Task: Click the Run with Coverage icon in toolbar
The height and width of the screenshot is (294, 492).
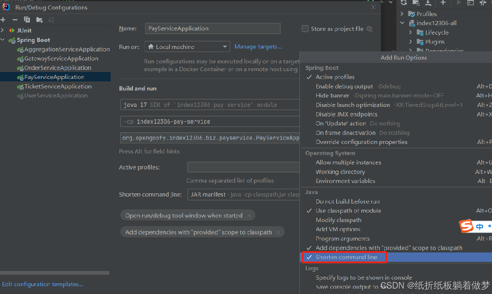Action: click(x=470, y=3)
